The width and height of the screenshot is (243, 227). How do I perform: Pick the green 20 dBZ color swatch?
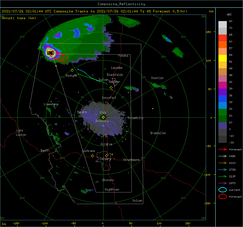[x=222, y=112]
